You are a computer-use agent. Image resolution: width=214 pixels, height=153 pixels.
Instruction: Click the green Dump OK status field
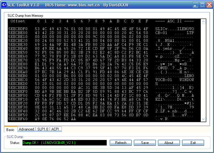click(65, 143)
